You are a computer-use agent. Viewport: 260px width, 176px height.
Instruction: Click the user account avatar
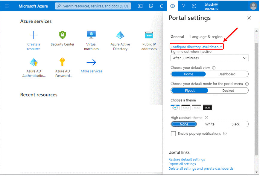point(253,6)
